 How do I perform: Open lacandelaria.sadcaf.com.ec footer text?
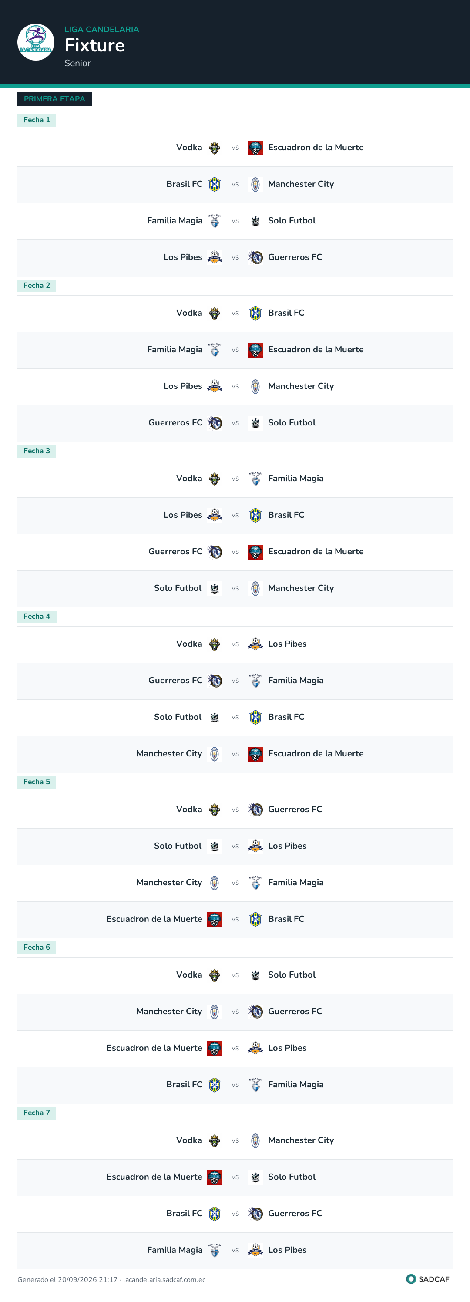click(164, 1280)
